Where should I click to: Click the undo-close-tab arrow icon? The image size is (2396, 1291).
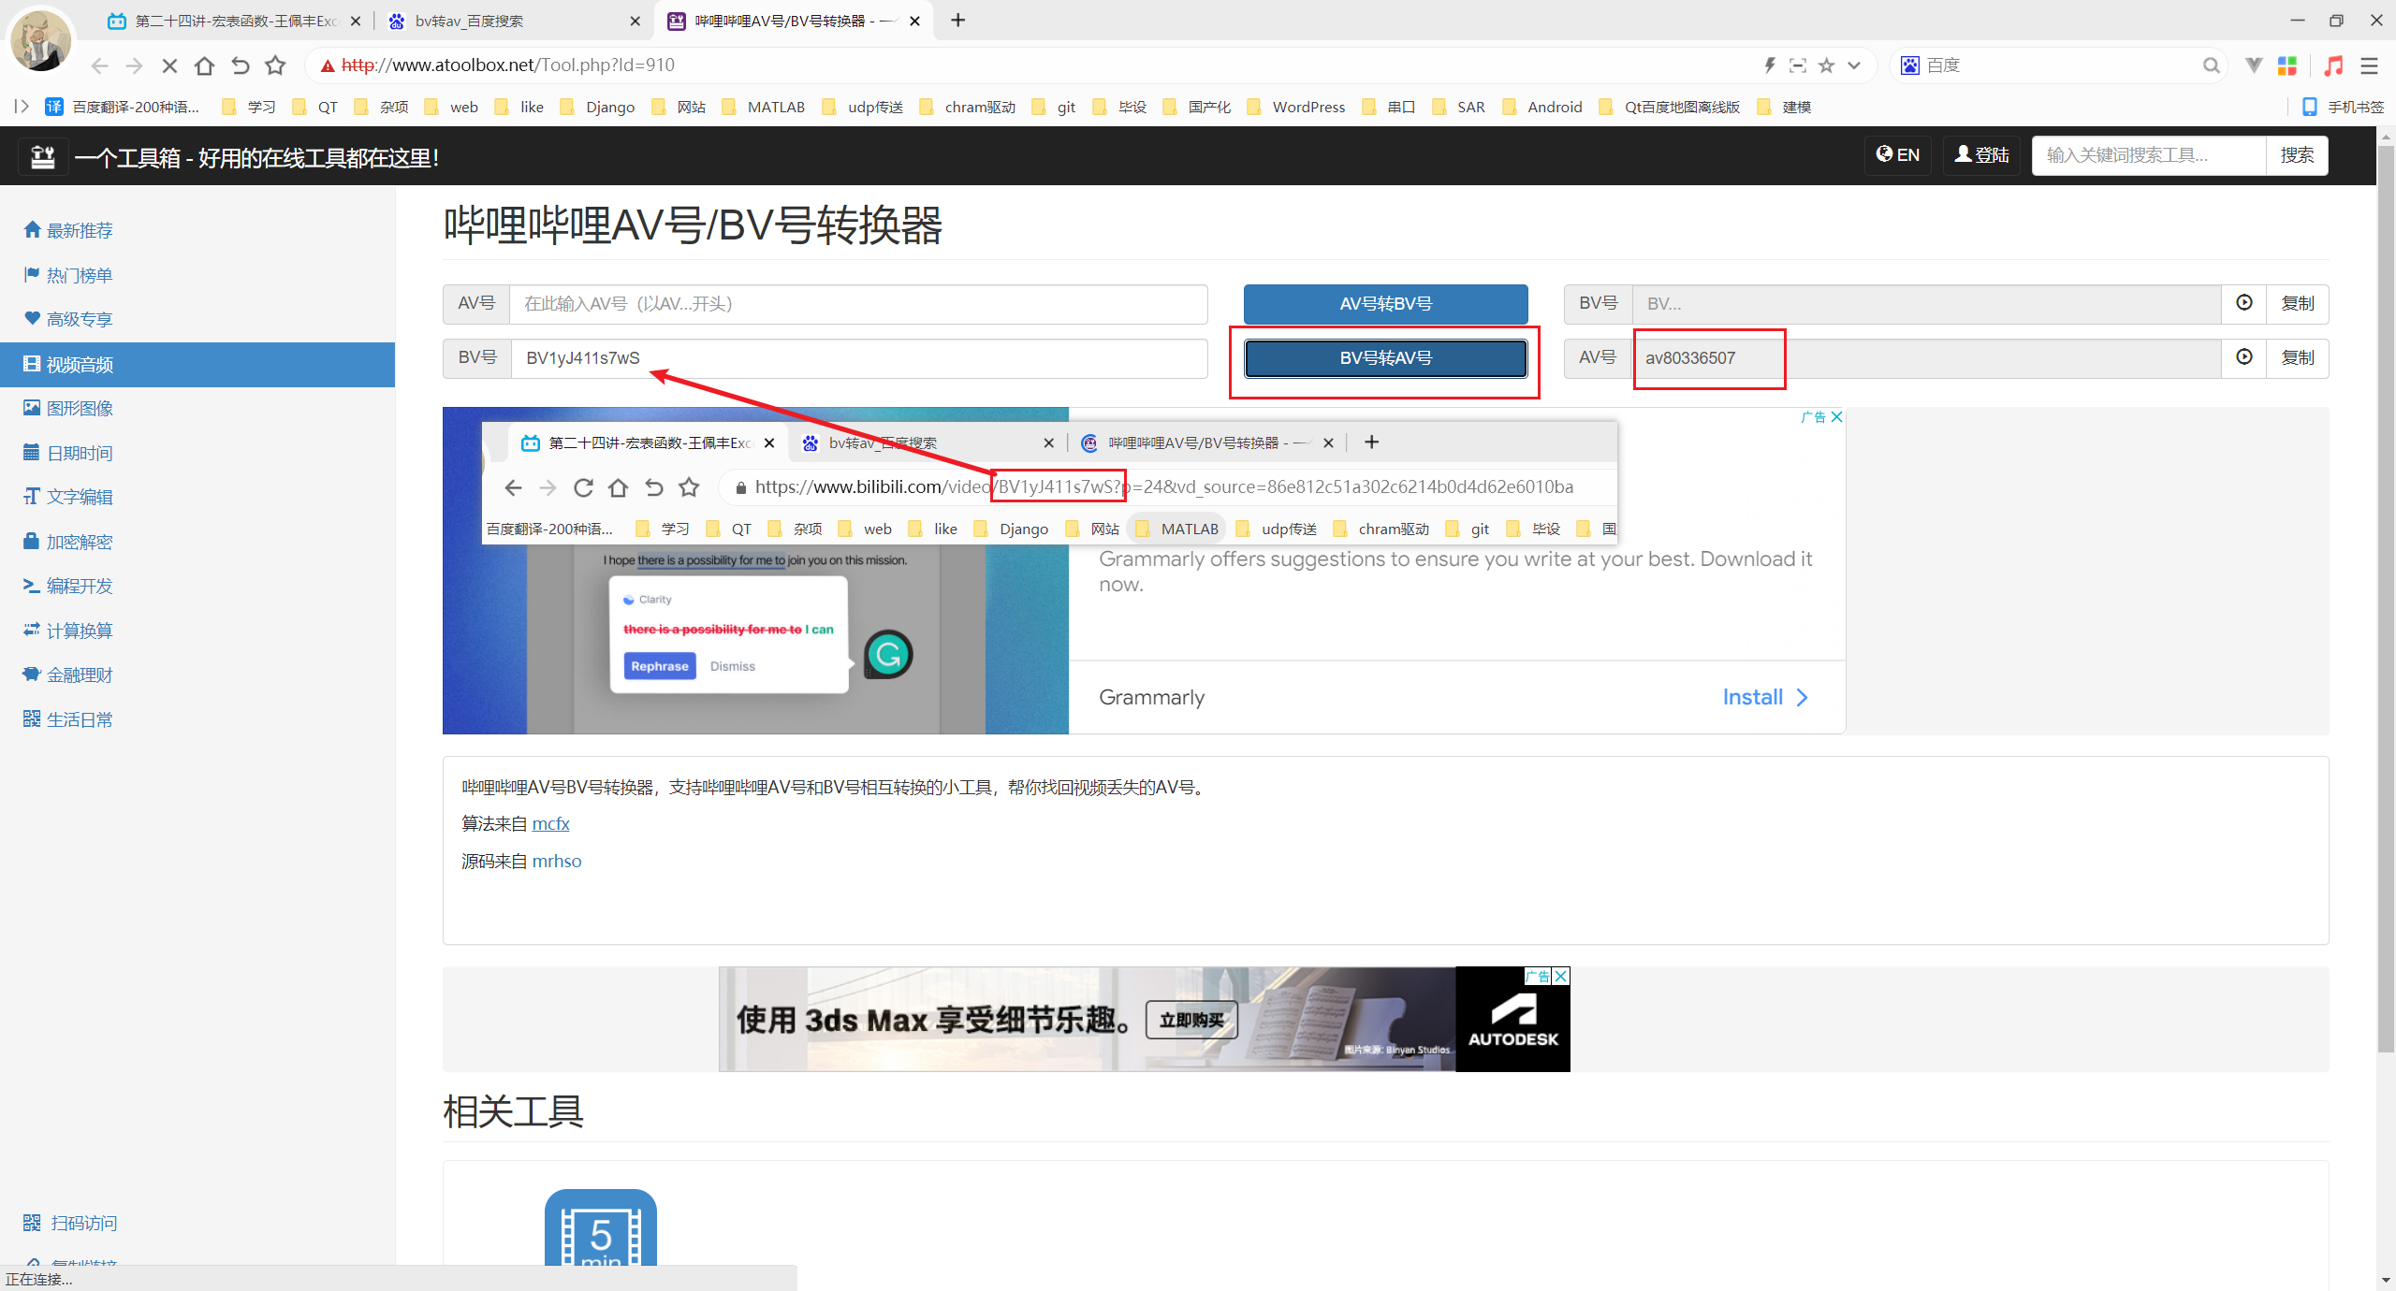click(x=240, y=65)
